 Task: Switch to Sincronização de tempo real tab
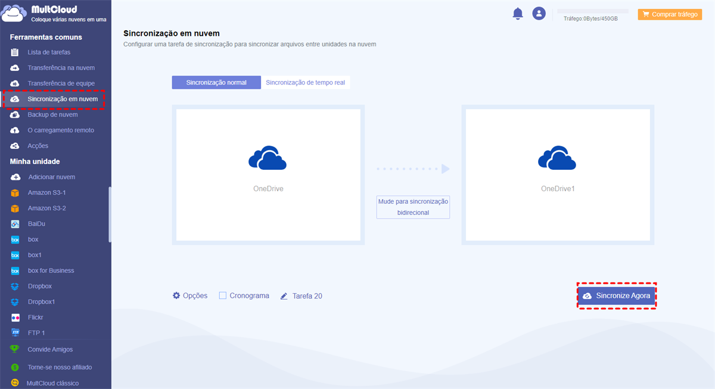coord(305,83)
